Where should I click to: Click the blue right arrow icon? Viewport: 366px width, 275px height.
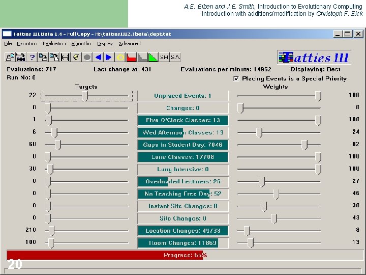click(x=109, y=57)
